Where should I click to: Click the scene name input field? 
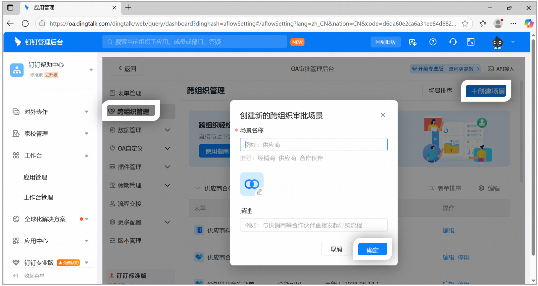(x=314, y=145)
